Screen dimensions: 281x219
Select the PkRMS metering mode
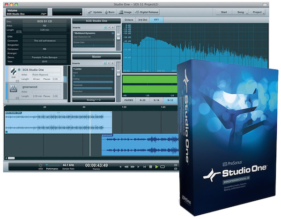(129, 100)
